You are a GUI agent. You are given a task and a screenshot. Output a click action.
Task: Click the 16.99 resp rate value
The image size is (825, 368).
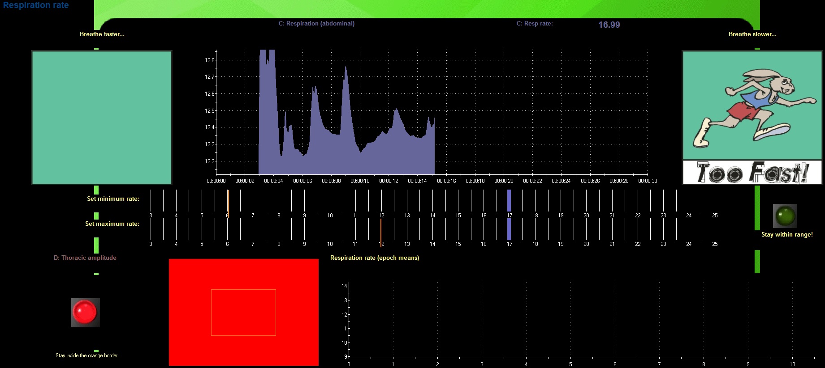click(609, 25)
